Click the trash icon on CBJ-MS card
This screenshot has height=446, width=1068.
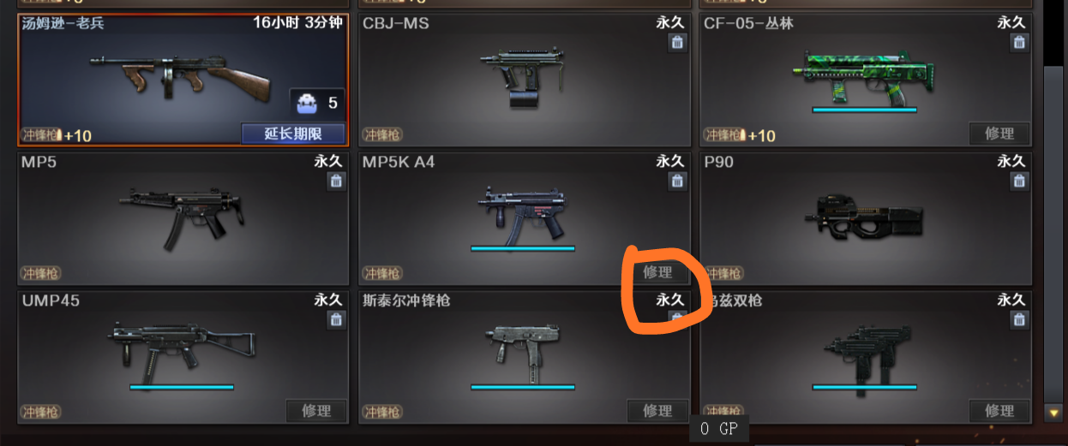pyautogui.click(x=678, y=42)
